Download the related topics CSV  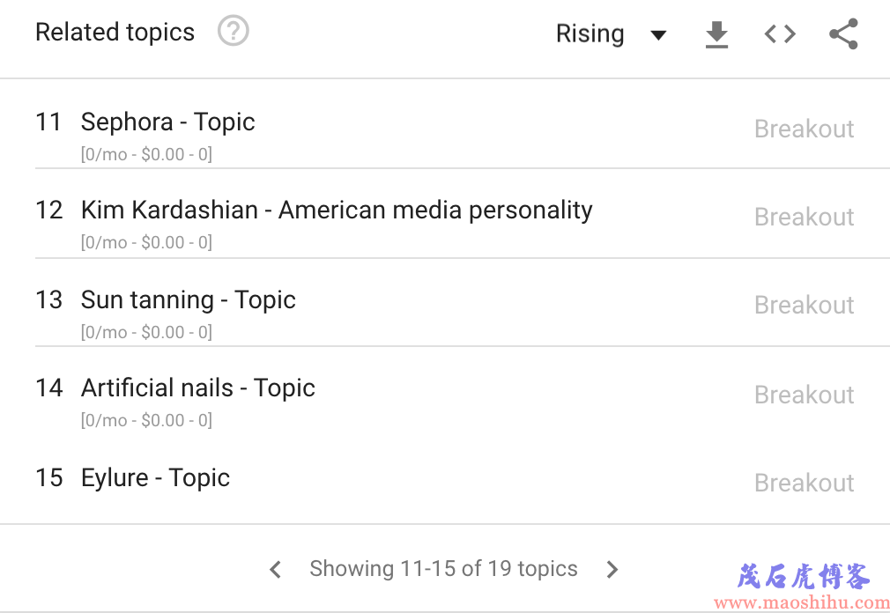click(716, 34)
